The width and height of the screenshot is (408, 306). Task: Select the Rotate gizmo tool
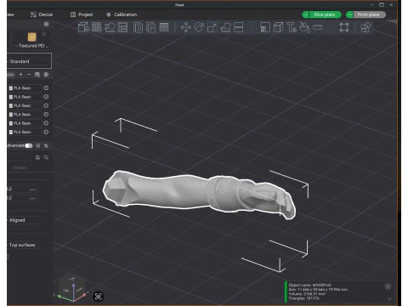199,27
